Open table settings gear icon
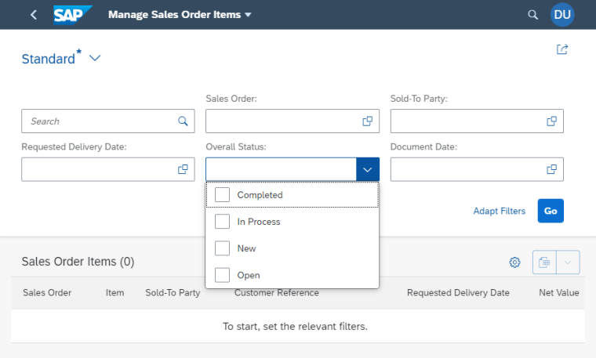596x358 pixels. 515,262
